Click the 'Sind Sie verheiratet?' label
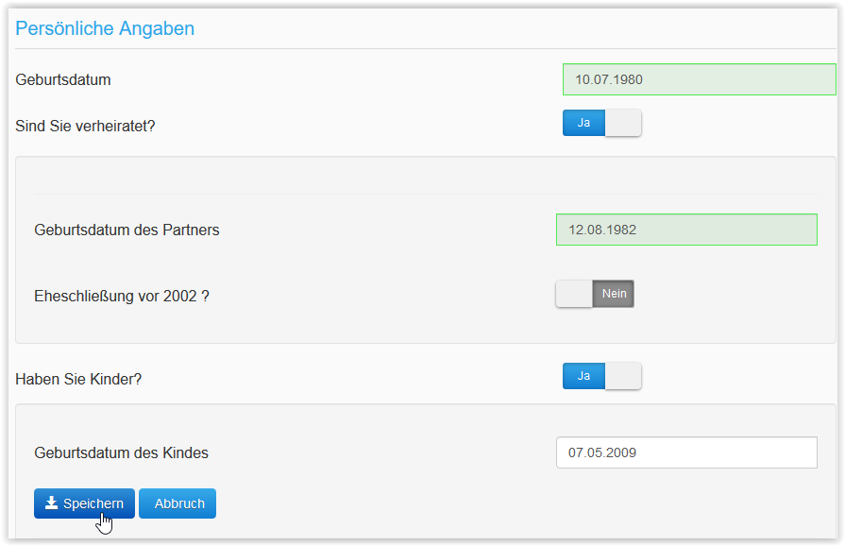The image size is (845, 546). [85, 125]
